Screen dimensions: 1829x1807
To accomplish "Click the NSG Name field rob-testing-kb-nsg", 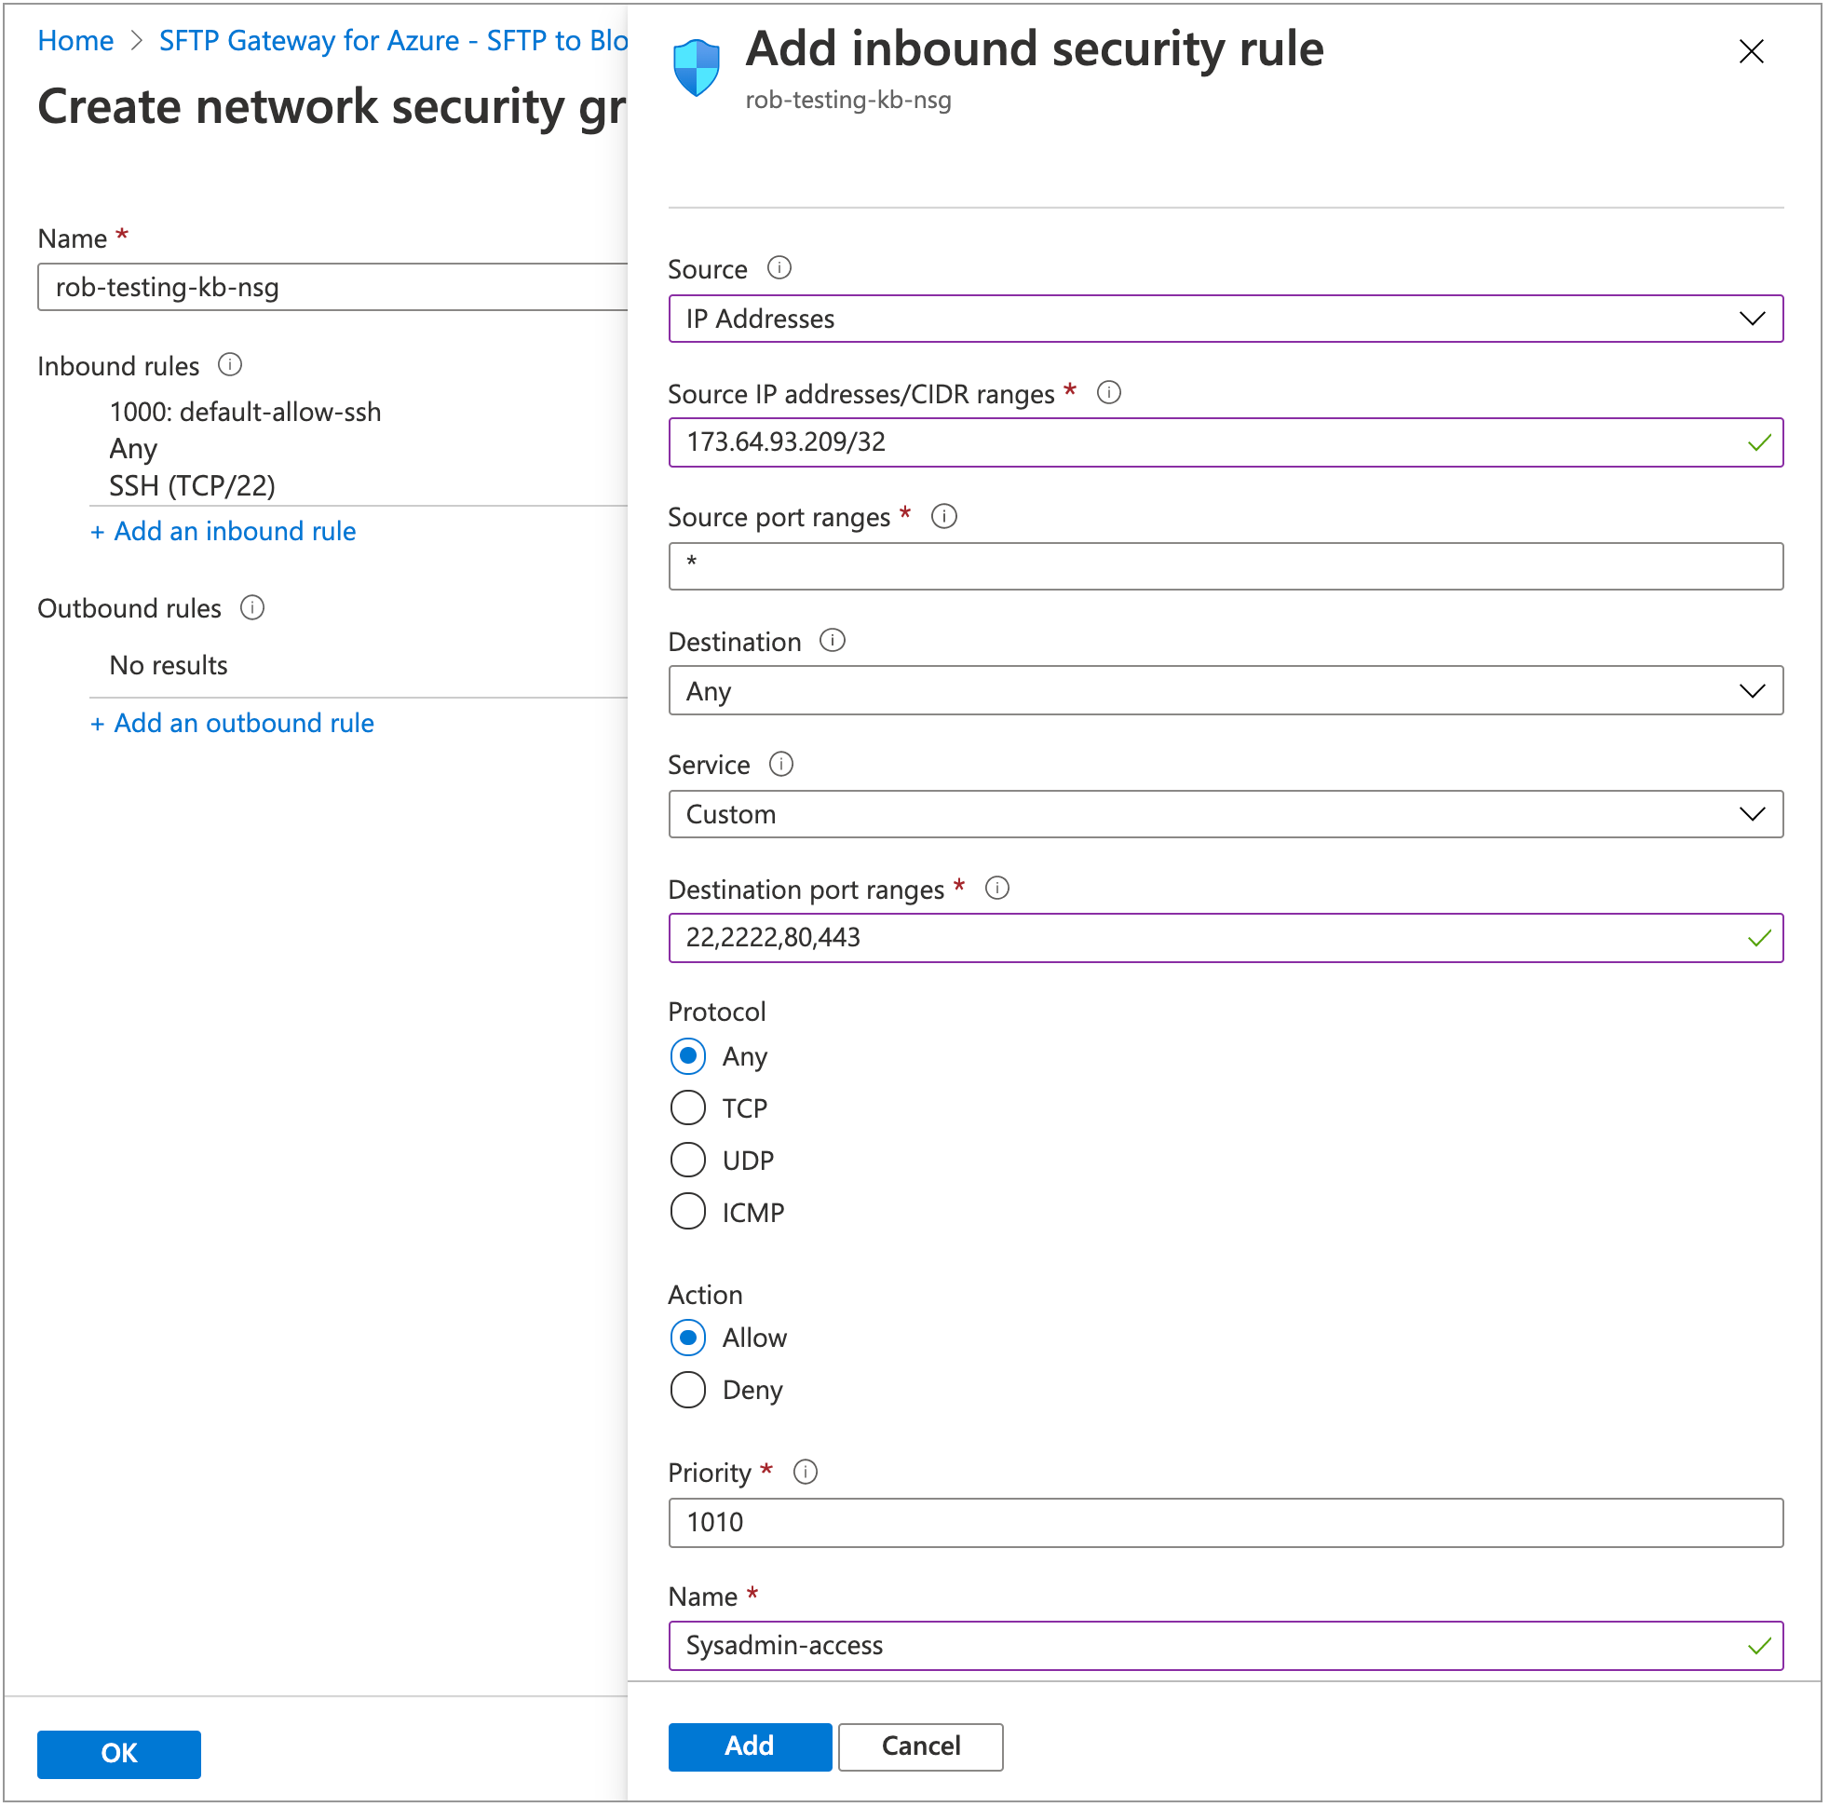I will 332,287.
